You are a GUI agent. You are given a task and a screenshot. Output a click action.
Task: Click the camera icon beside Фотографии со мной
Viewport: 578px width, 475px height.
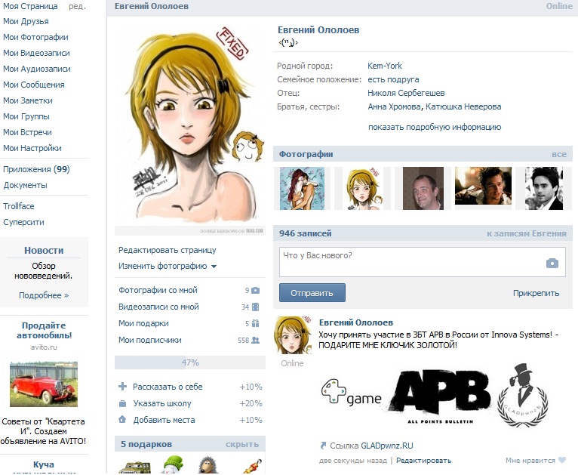point(255,290)
